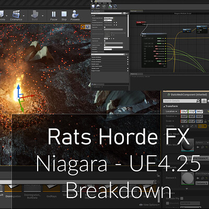The height and width of the screenshot is (209, 209).
Task: Add a Module Inputs parameter with plus
Action: (x=127, y=64)
